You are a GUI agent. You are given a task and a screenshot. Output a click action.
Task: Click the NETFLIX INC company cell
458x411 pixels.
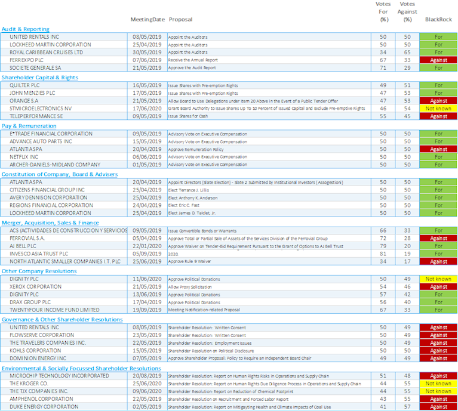click(x=64, y=157)
